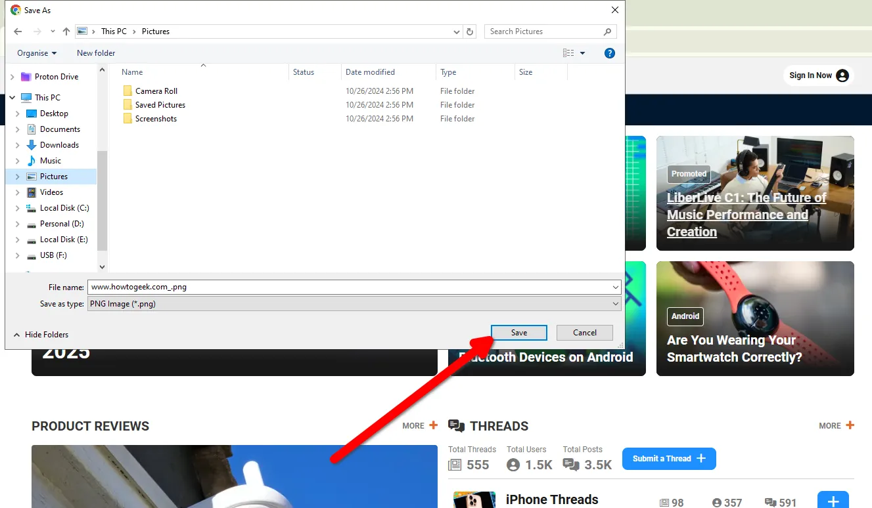Open the change view dropdown arrow
This screenshot has height=508, width=872.
point(583,53)
